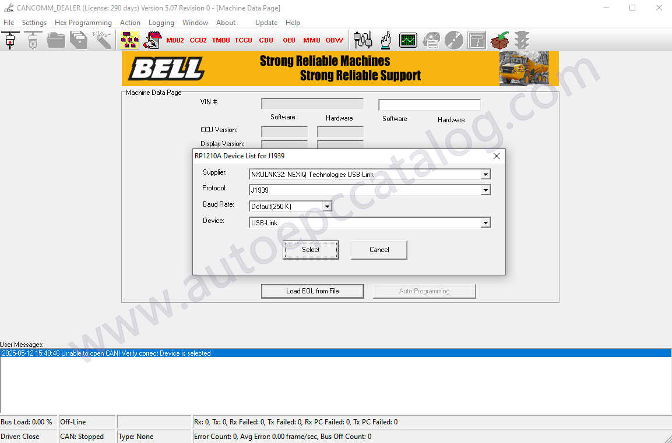Click the 'CAN: Stopped' status entry

(82, 437)
